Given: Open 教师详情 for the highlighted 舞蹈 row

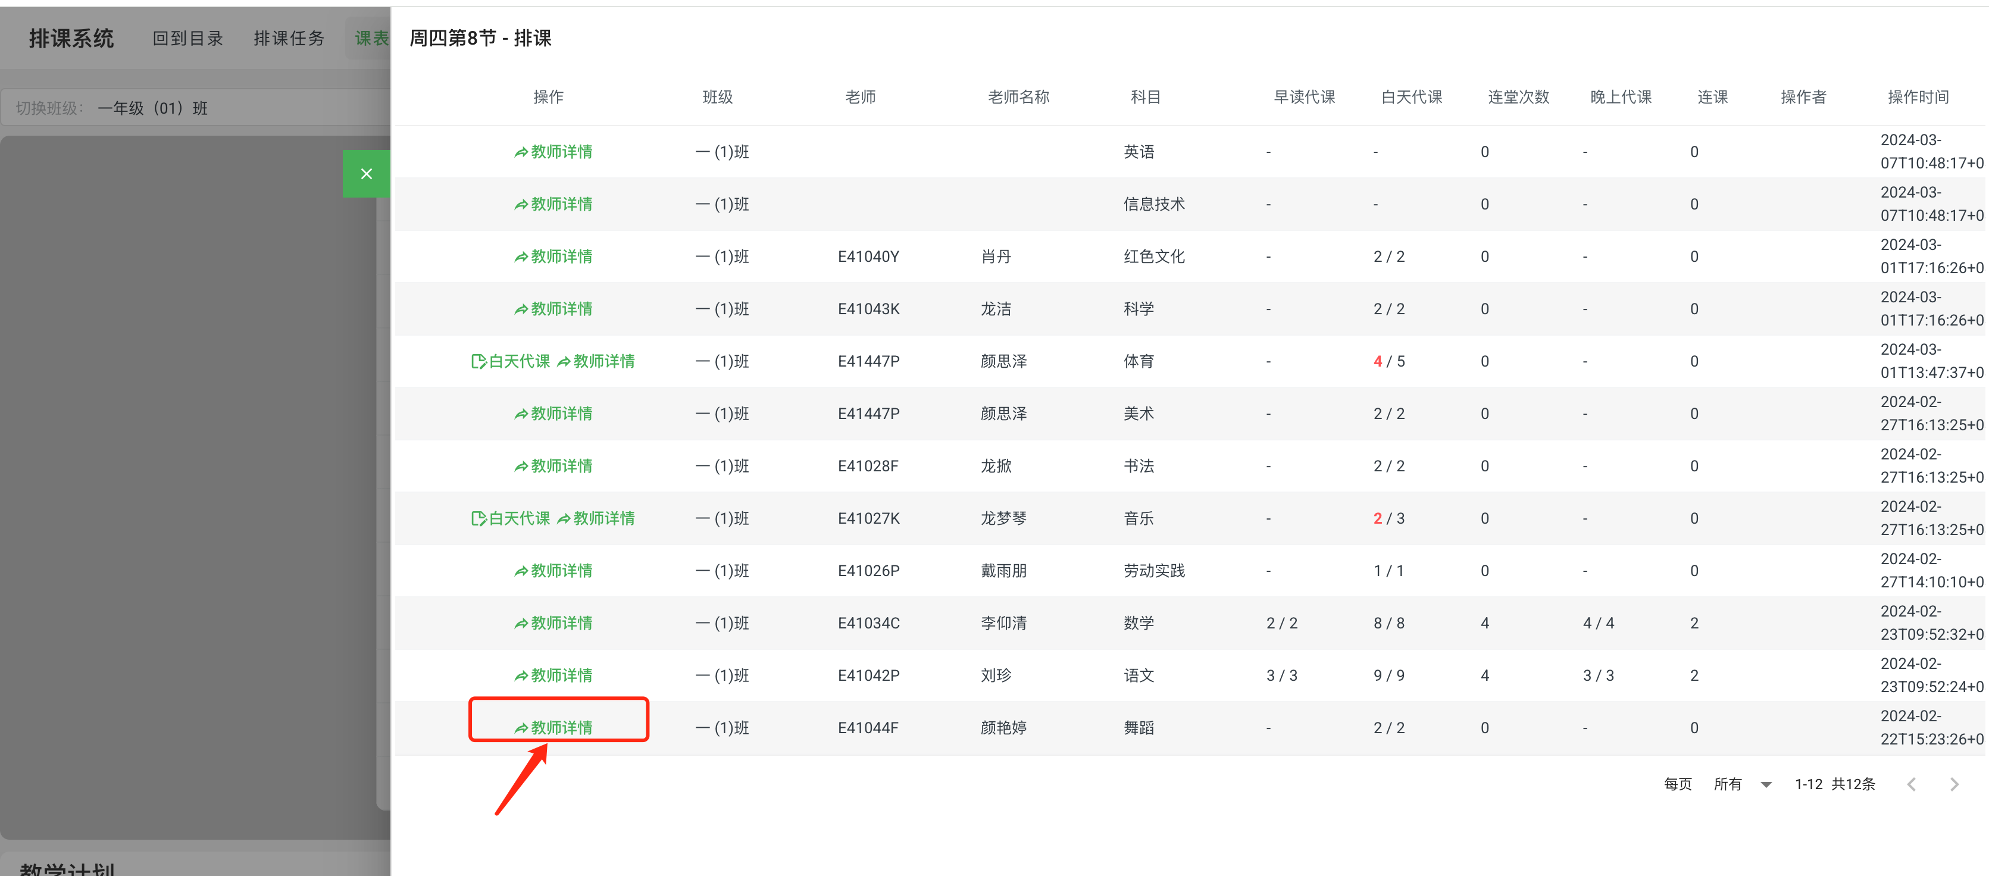Looking at the screenshot, I should tap(558, 726).
